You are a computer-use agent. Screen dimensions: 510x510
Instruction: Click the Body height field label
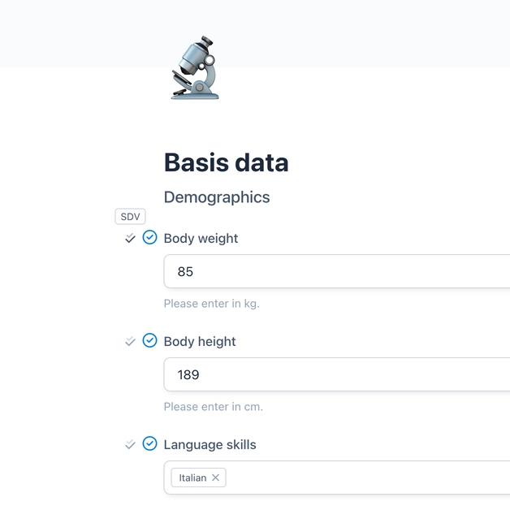(x=200, y=342)
